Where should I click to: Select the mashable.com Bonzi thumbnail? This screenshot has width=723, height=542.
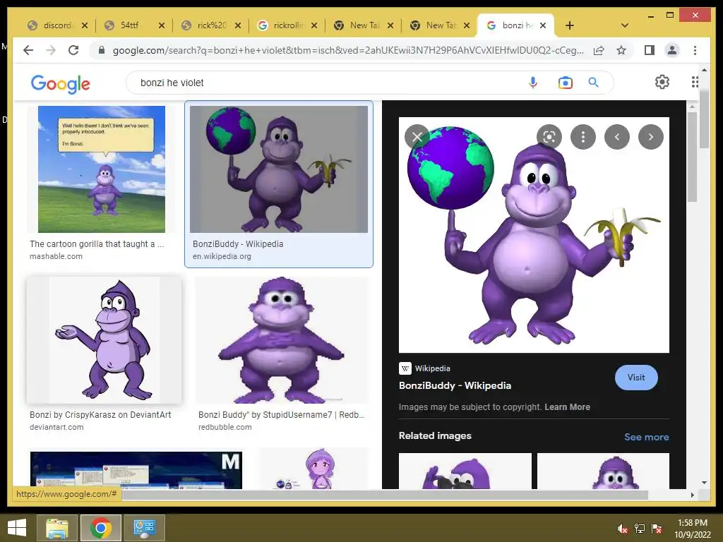[102, 169]
